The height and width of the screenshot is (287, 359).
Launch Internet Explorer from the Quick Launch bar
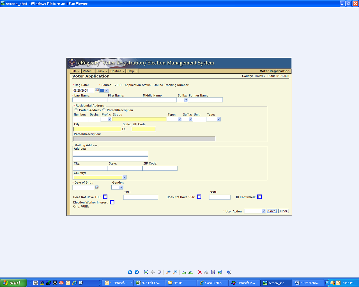74,283
